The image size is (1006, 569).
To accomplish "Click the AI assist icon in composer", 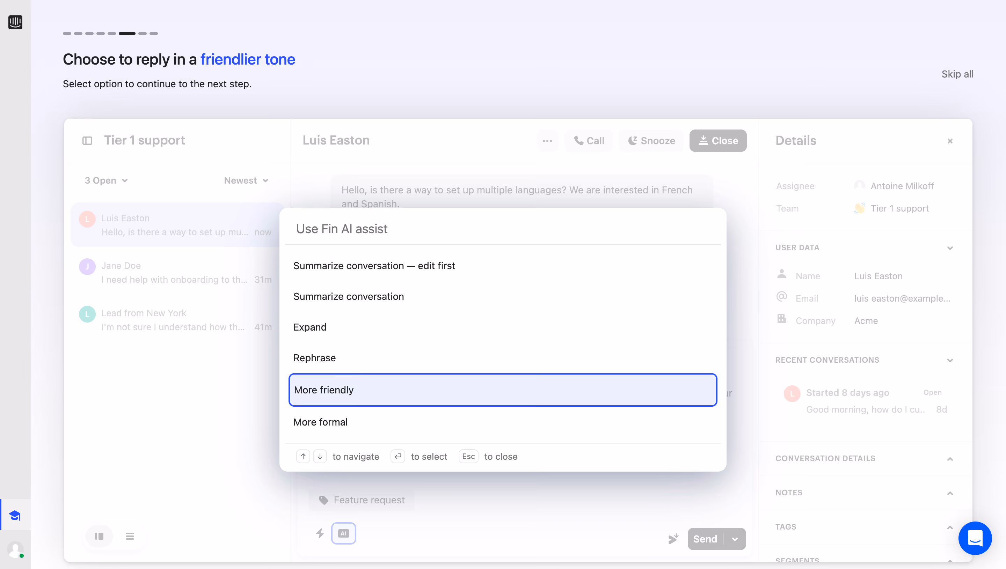I will pyautogui.click(x=343, y=533).
